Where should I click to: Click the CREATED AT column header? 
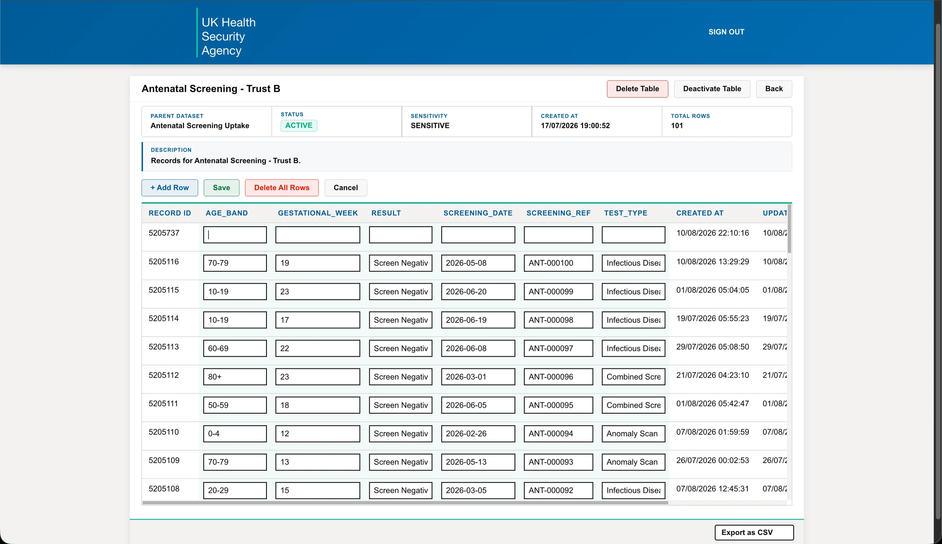699,213
